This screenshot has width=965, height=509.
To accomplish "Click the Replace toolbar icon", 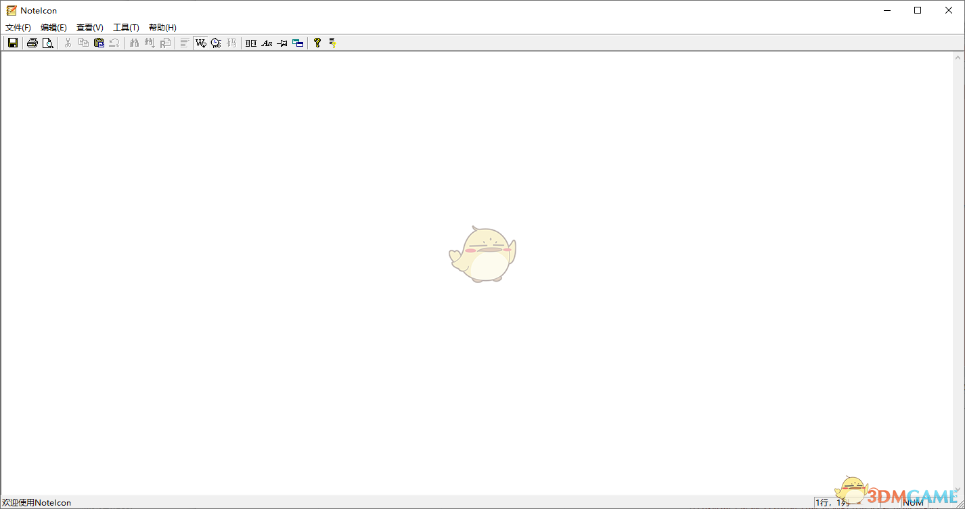I will 165,43.
